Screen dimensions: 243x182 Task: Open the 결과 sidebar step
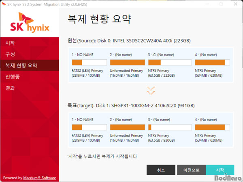[10, 88]
